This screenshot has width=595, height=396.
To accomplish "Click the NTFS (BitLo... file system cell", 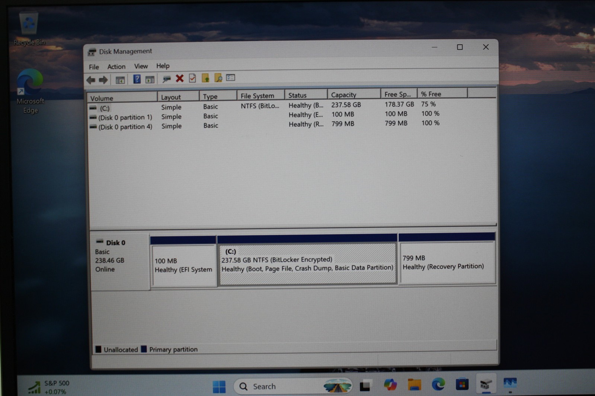I will tap(260, 106).
